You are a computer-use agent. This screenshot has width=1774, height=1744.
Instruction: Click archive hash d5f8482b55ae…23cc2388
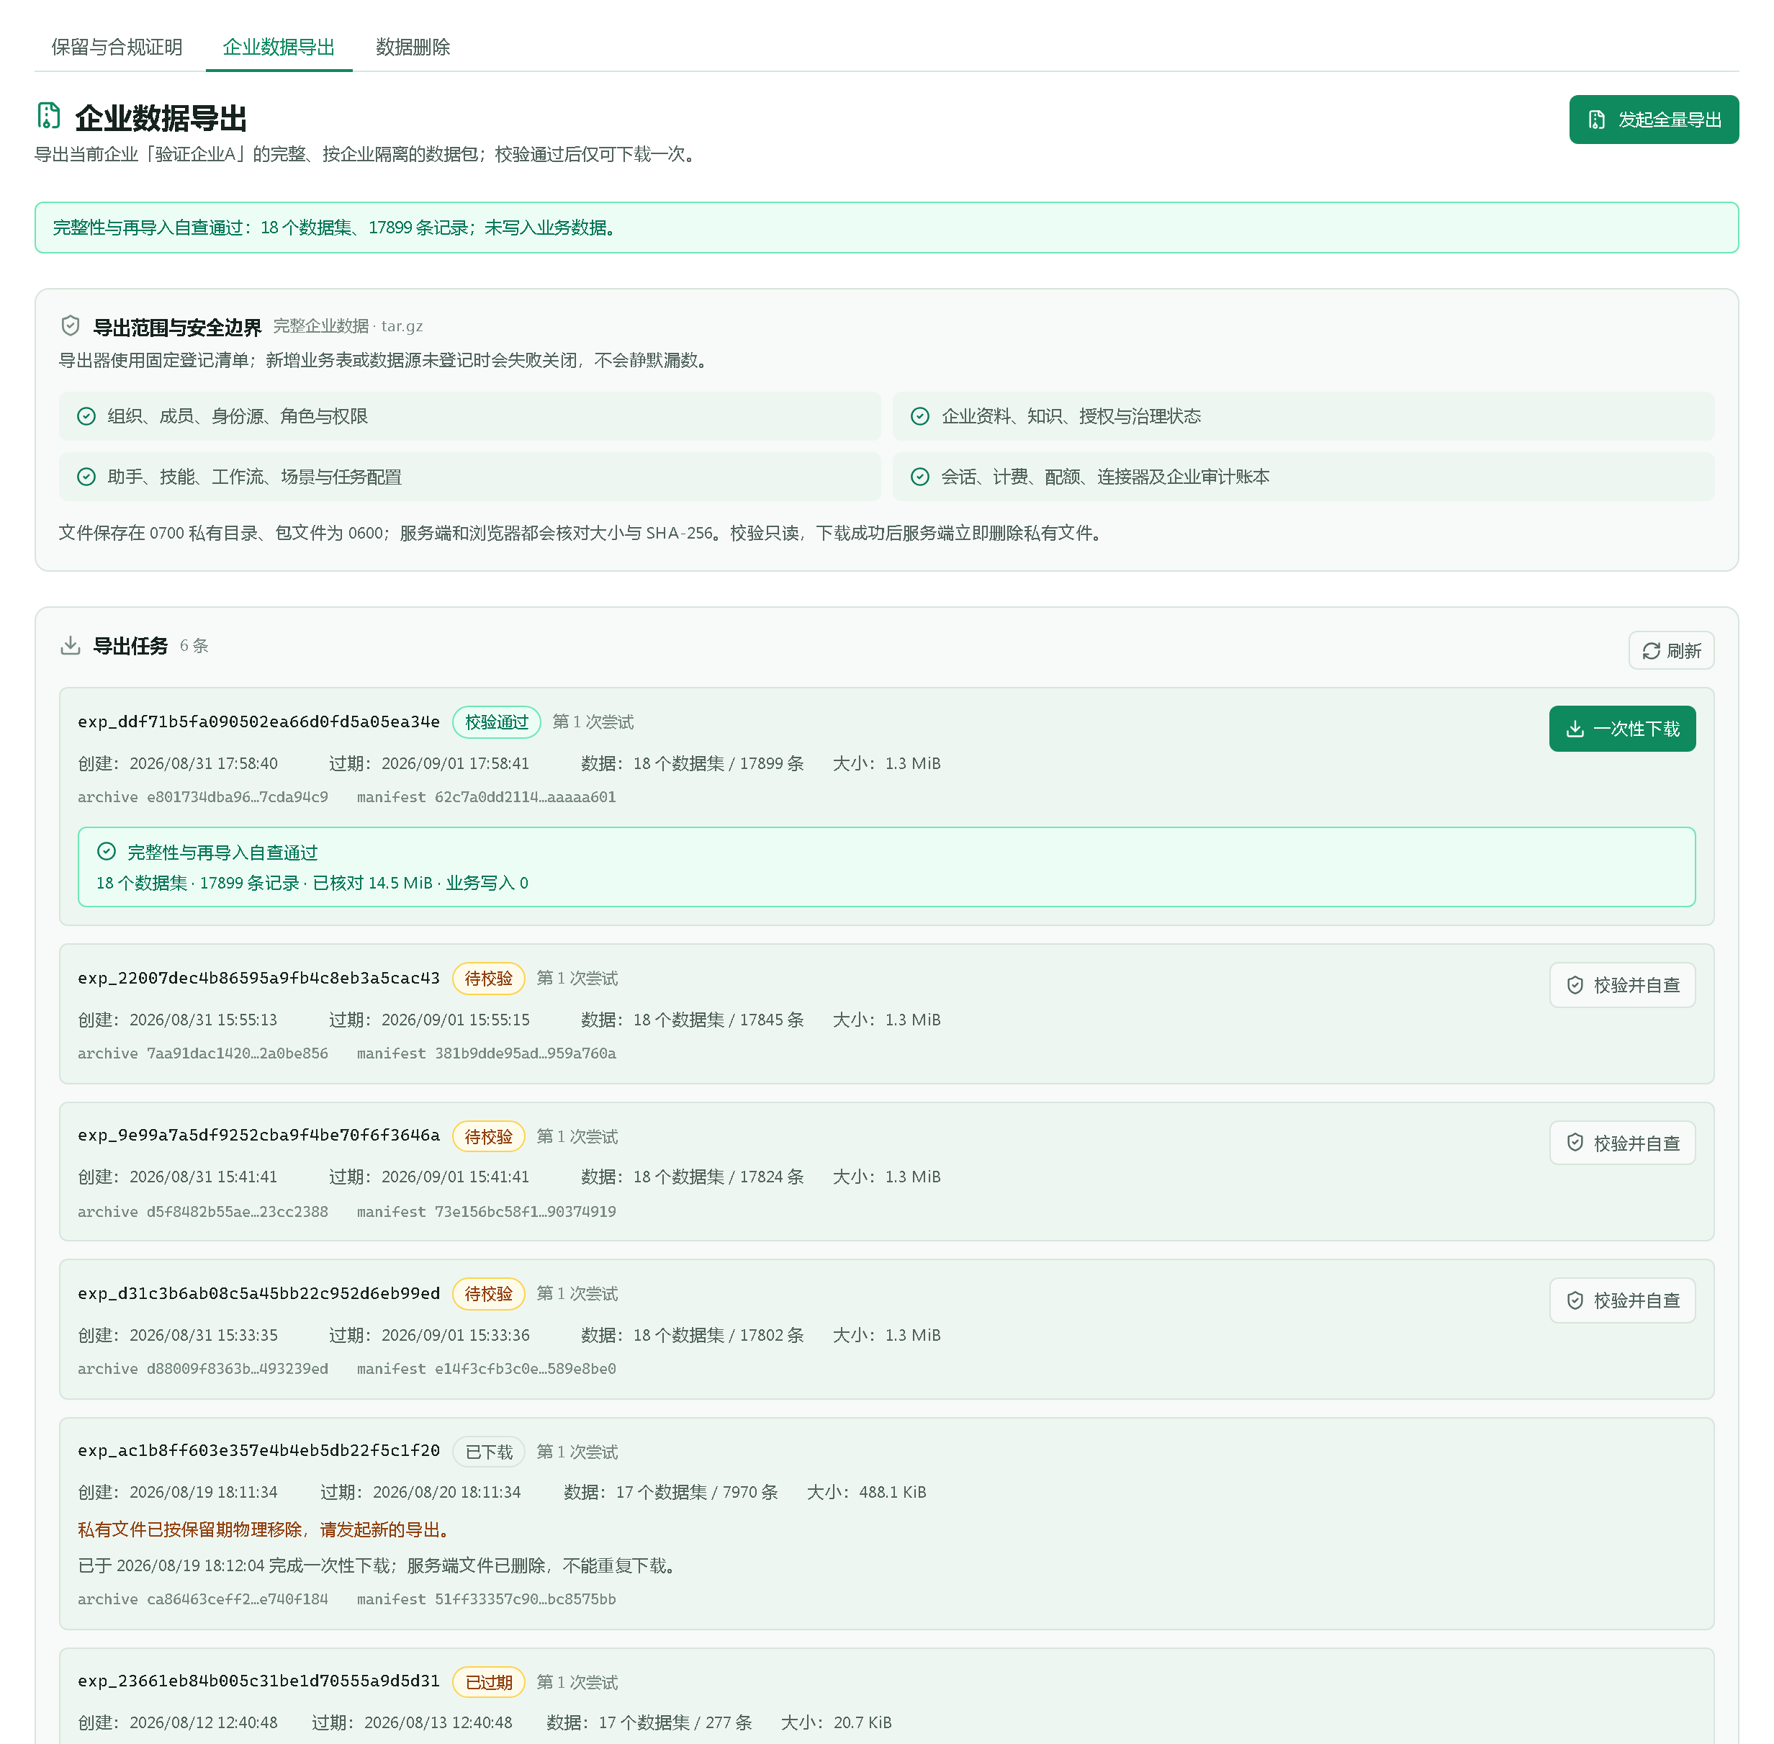click(x=237, y=1212)
